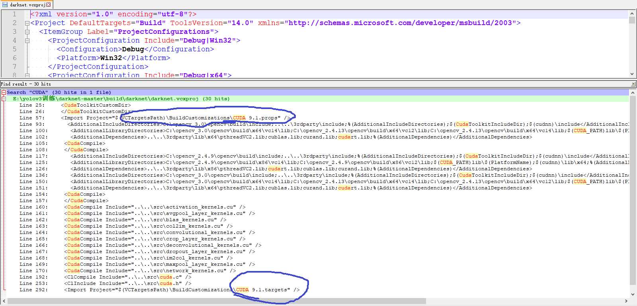
Task: Go to the Line 163 col2im_kernels.cu result
Action: [x=126, y=226]
